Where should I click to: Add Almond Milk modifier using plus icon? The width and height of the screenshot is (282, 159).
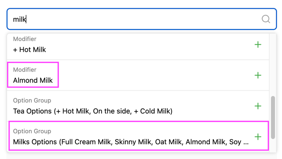pos(258,75)
